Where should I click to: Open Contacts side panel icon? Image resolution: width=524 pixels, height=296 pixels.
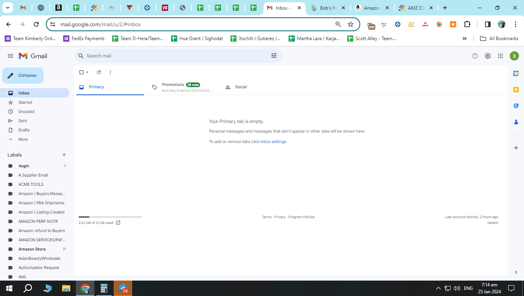click(x=516, y=122)
